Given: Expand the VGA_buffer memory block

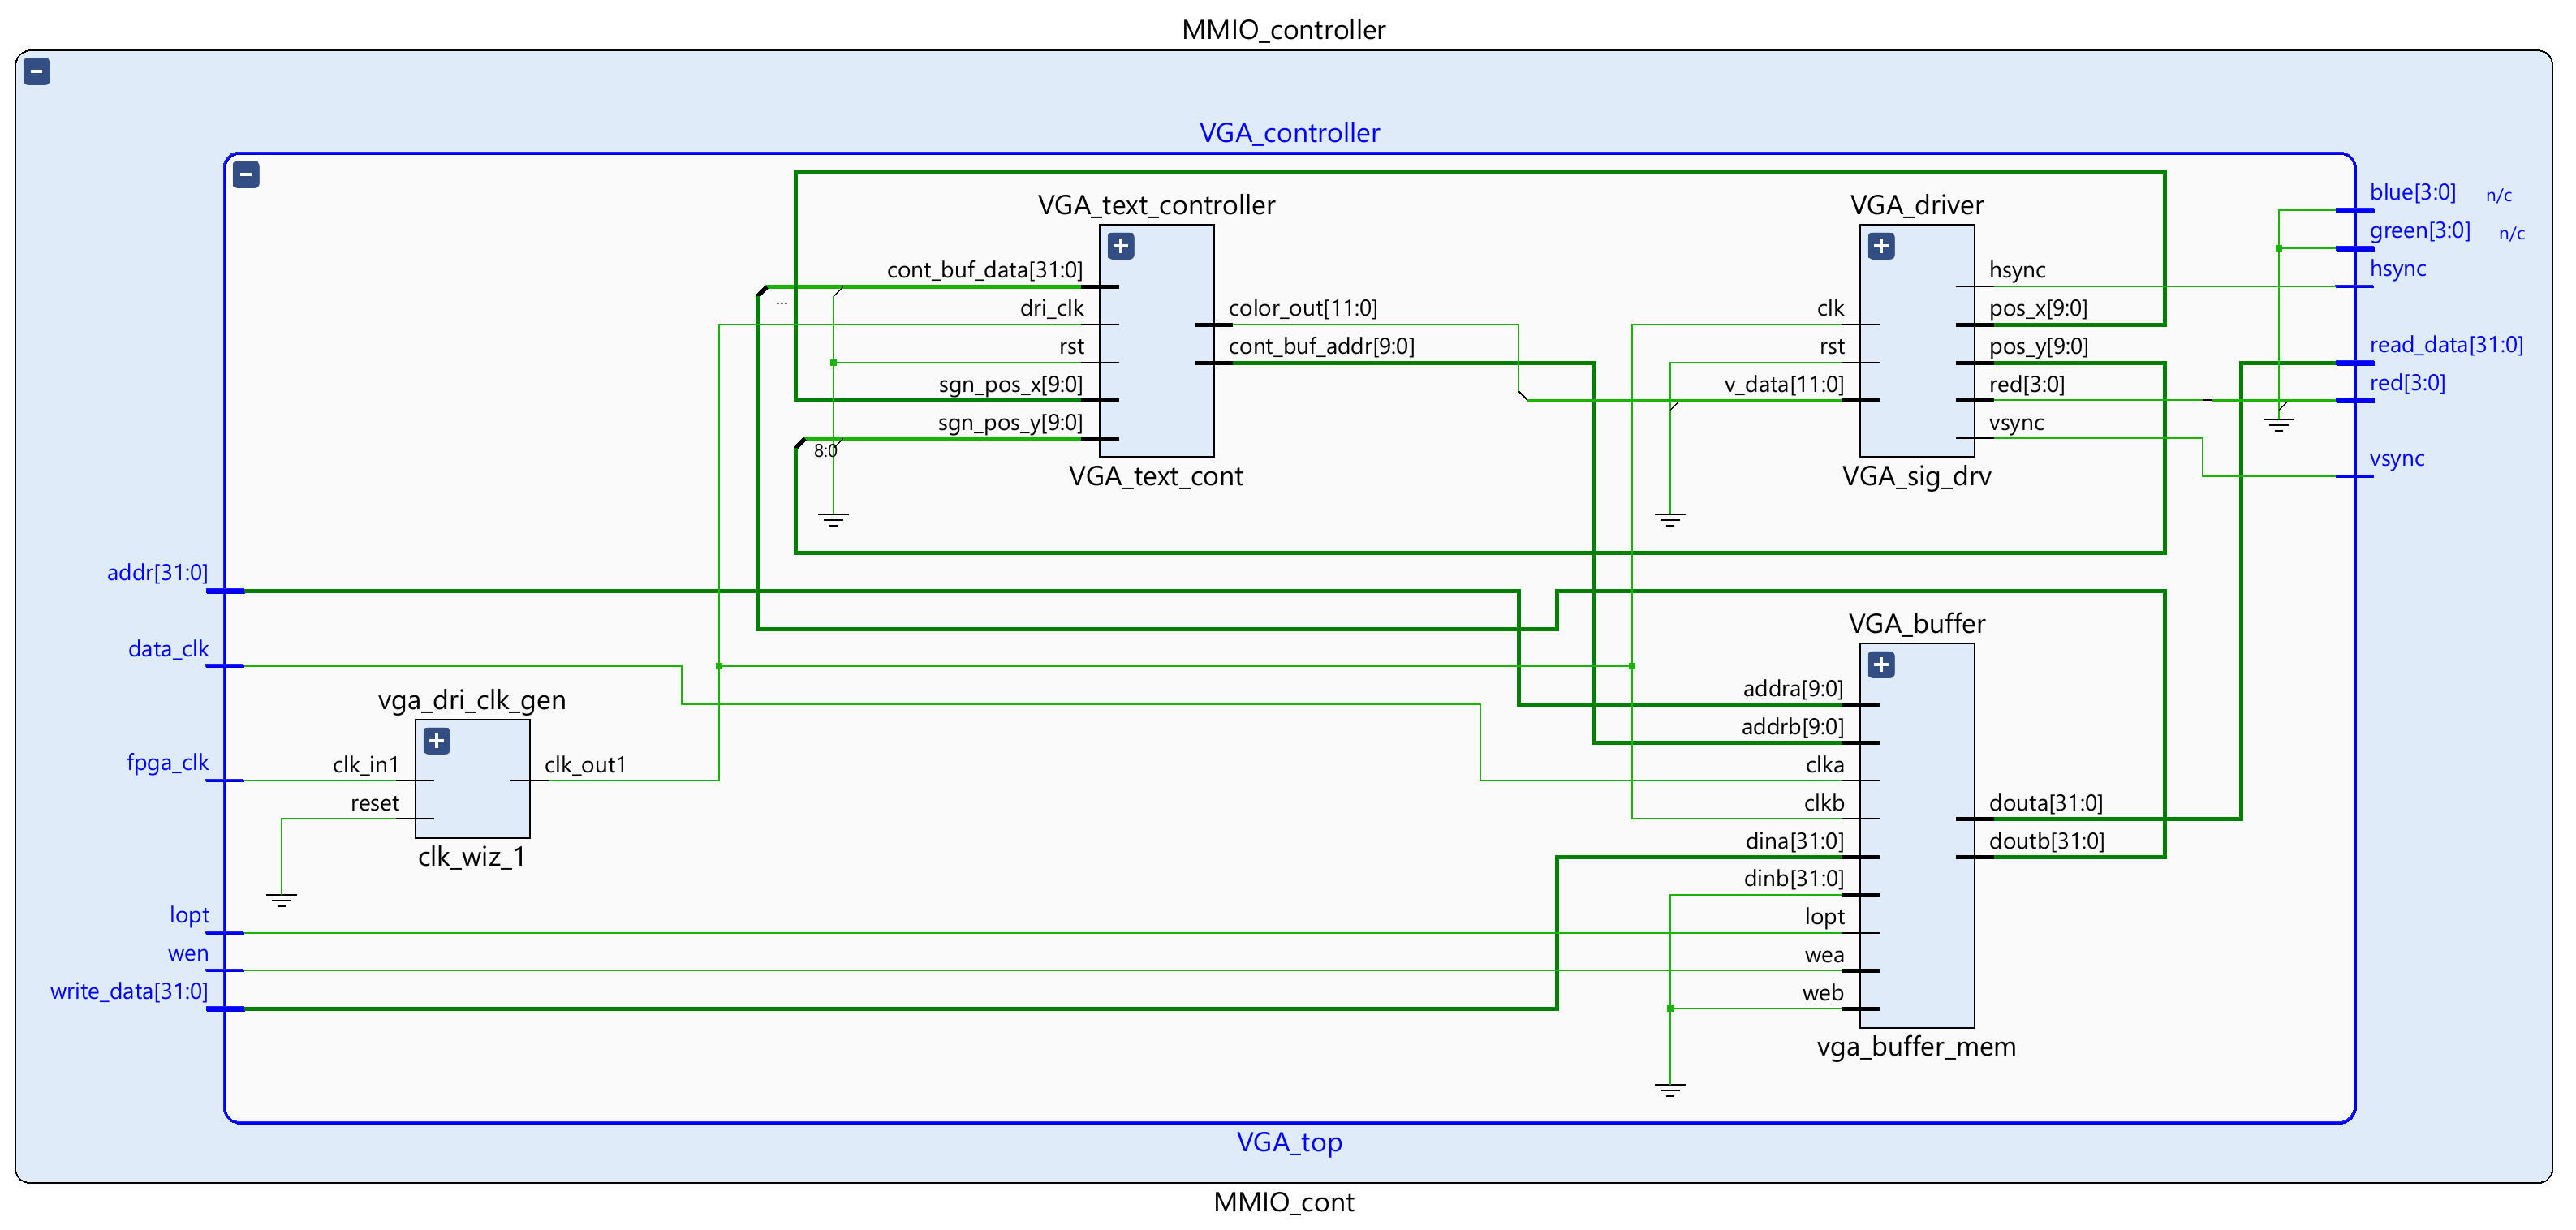Looking at the screenshot, I should pos(1881,665).
